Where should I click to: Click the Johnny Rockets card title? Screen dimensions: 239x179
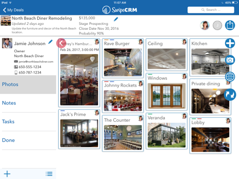click(120, 86)
